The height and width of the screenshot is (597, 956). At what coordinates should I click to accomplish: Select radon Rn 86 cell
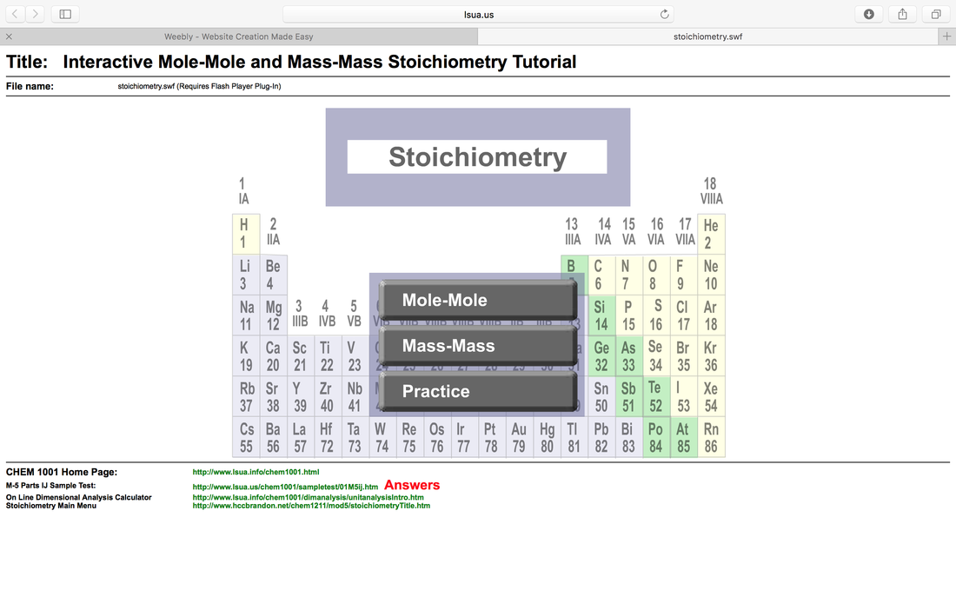click(711, 437)
